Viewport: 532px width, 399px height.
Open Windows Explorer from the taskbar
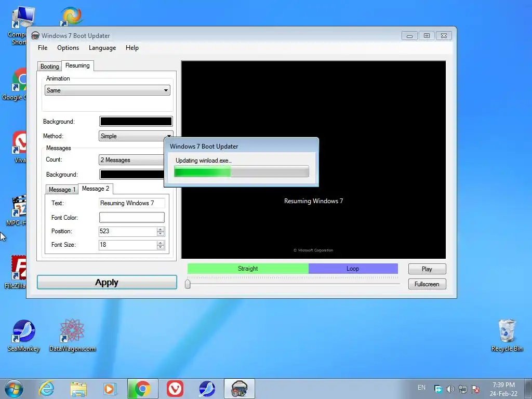78,389
